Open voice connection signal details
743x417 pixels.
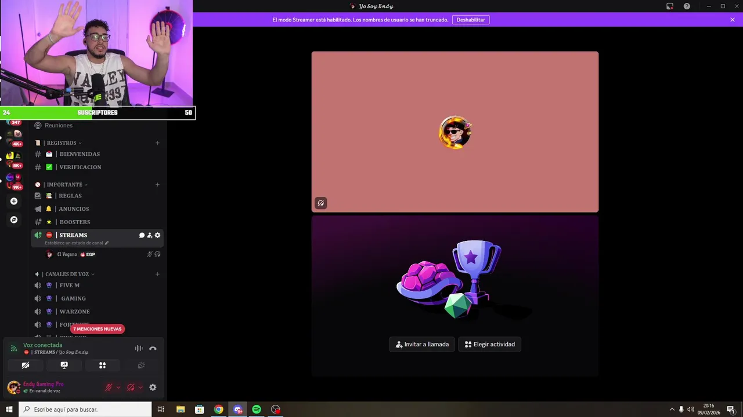(14, 348)
